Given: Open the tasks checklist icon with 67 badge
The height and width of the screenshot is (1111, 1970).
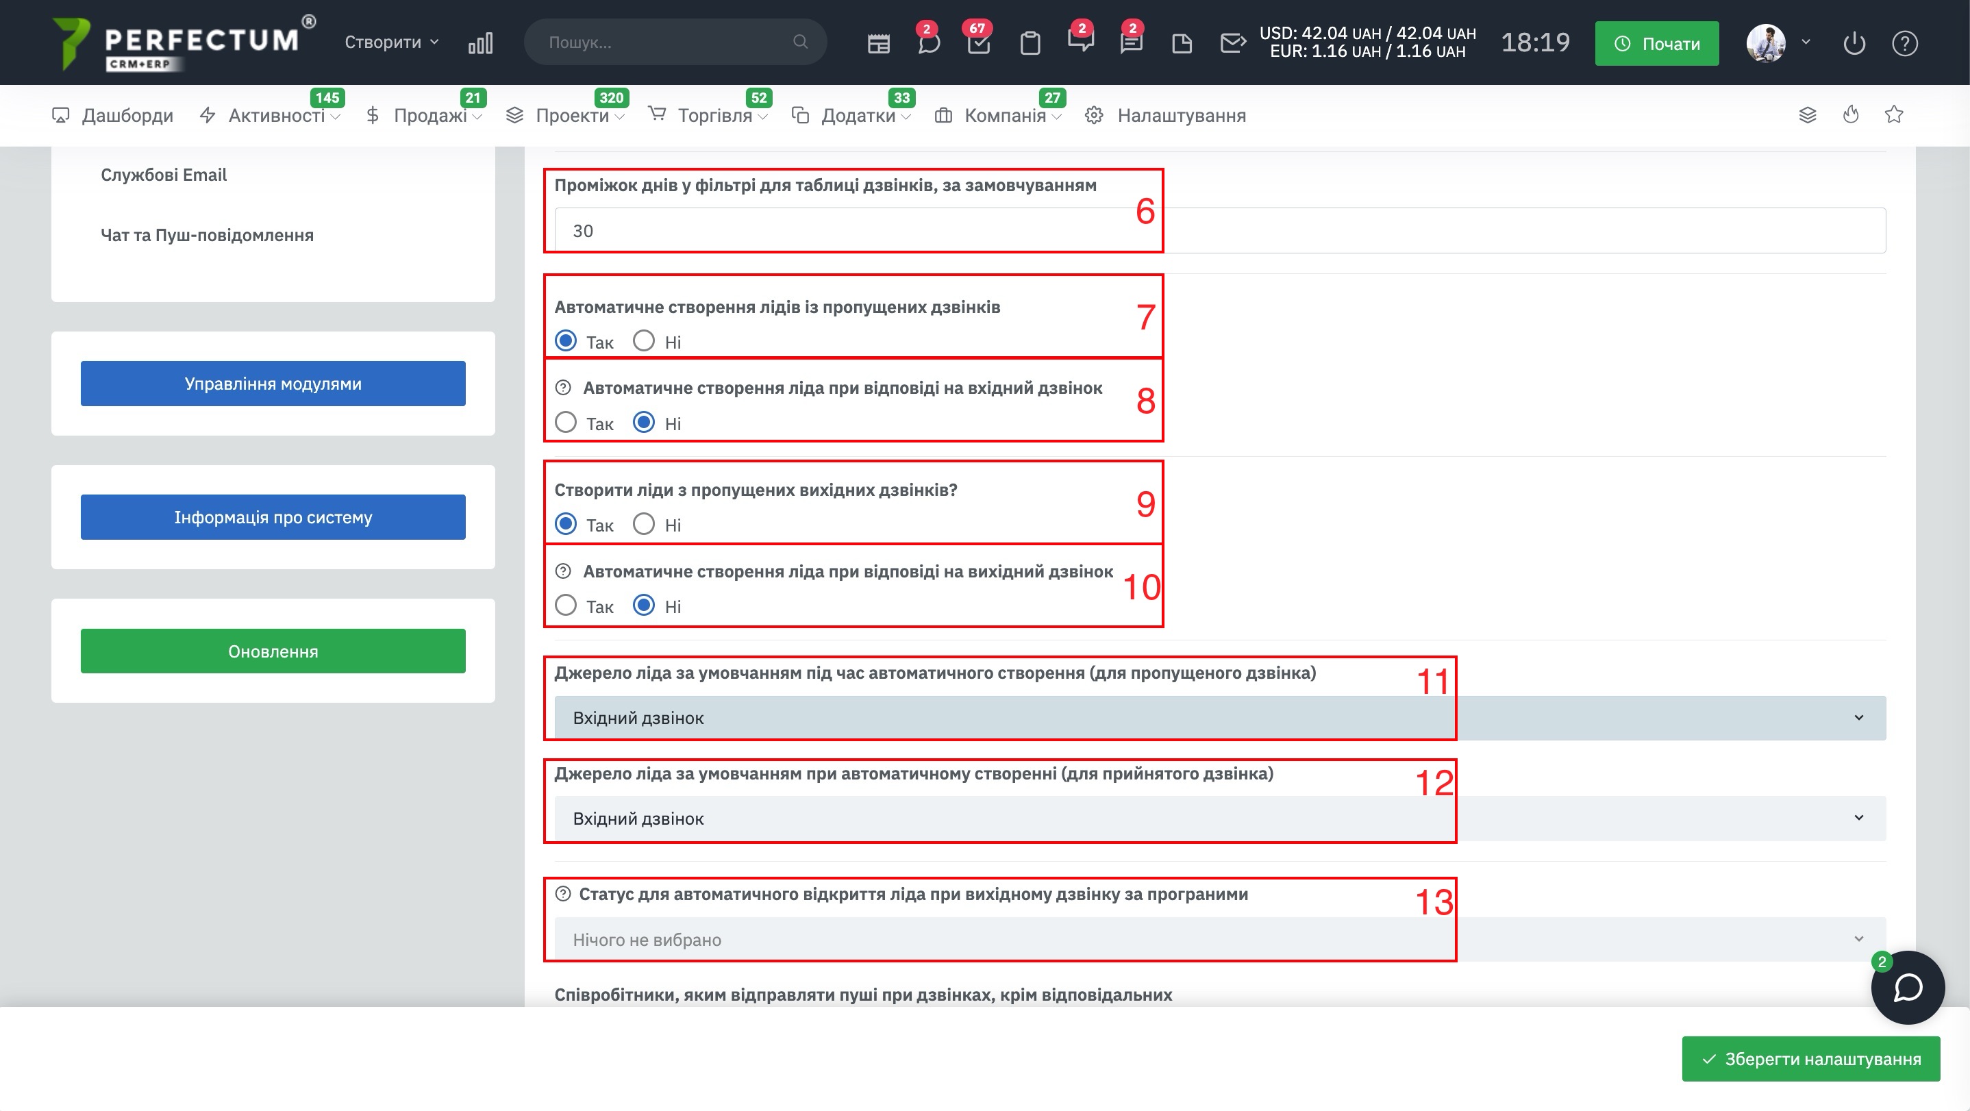Looking at the screenshot, I should pyautogui.click(x=978, y=44).
